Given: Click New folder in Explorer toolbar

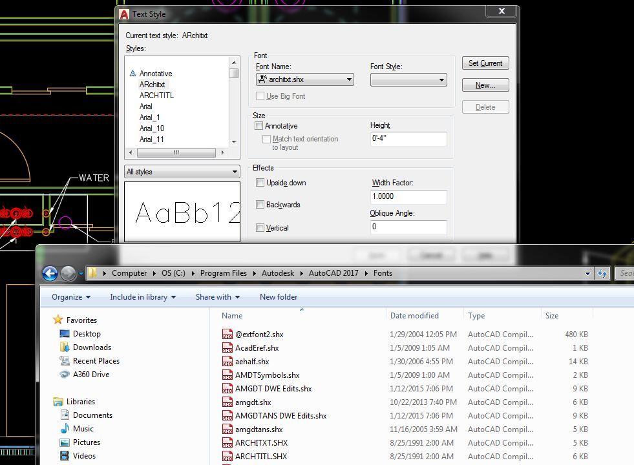Looking at the screenshot, I should (279, 297).
